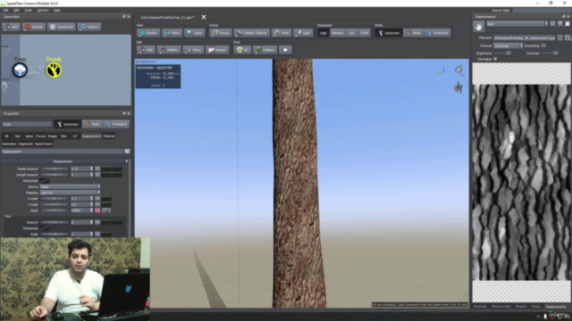Click the Length amount stepper

point(91,175)
